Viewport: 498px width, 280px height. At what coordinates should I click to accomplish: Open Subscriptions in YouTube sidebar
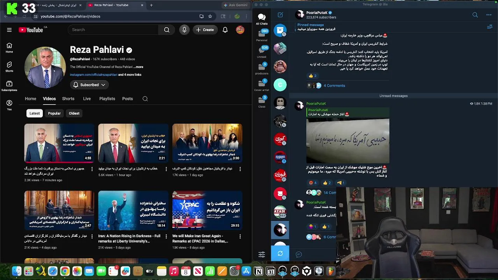pos(9,86)
